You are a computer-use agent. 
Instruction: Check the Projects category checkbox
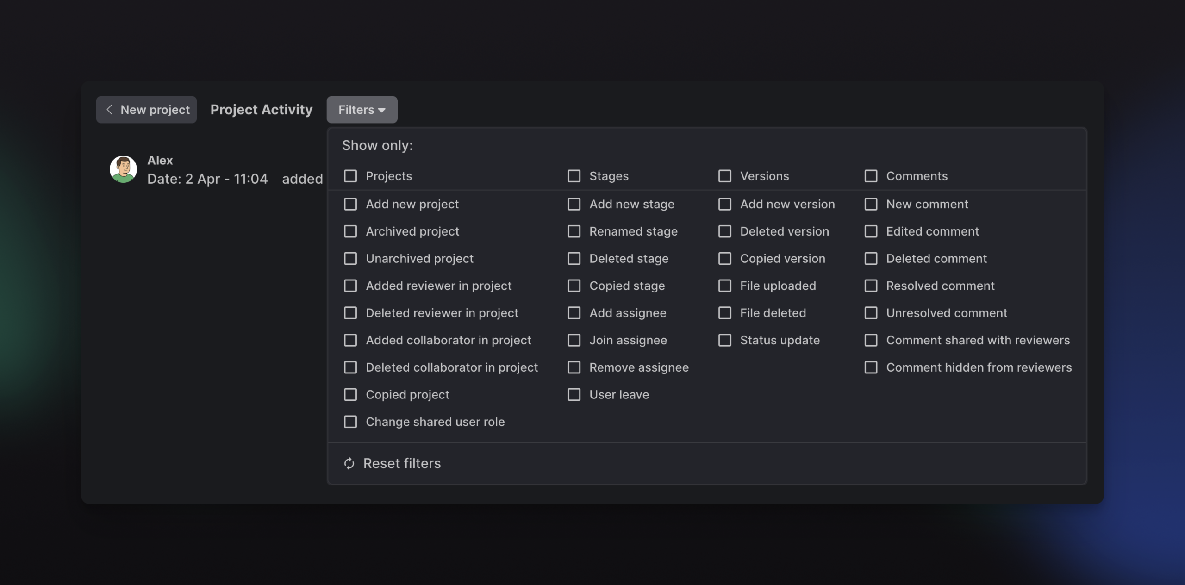[350, 176]
